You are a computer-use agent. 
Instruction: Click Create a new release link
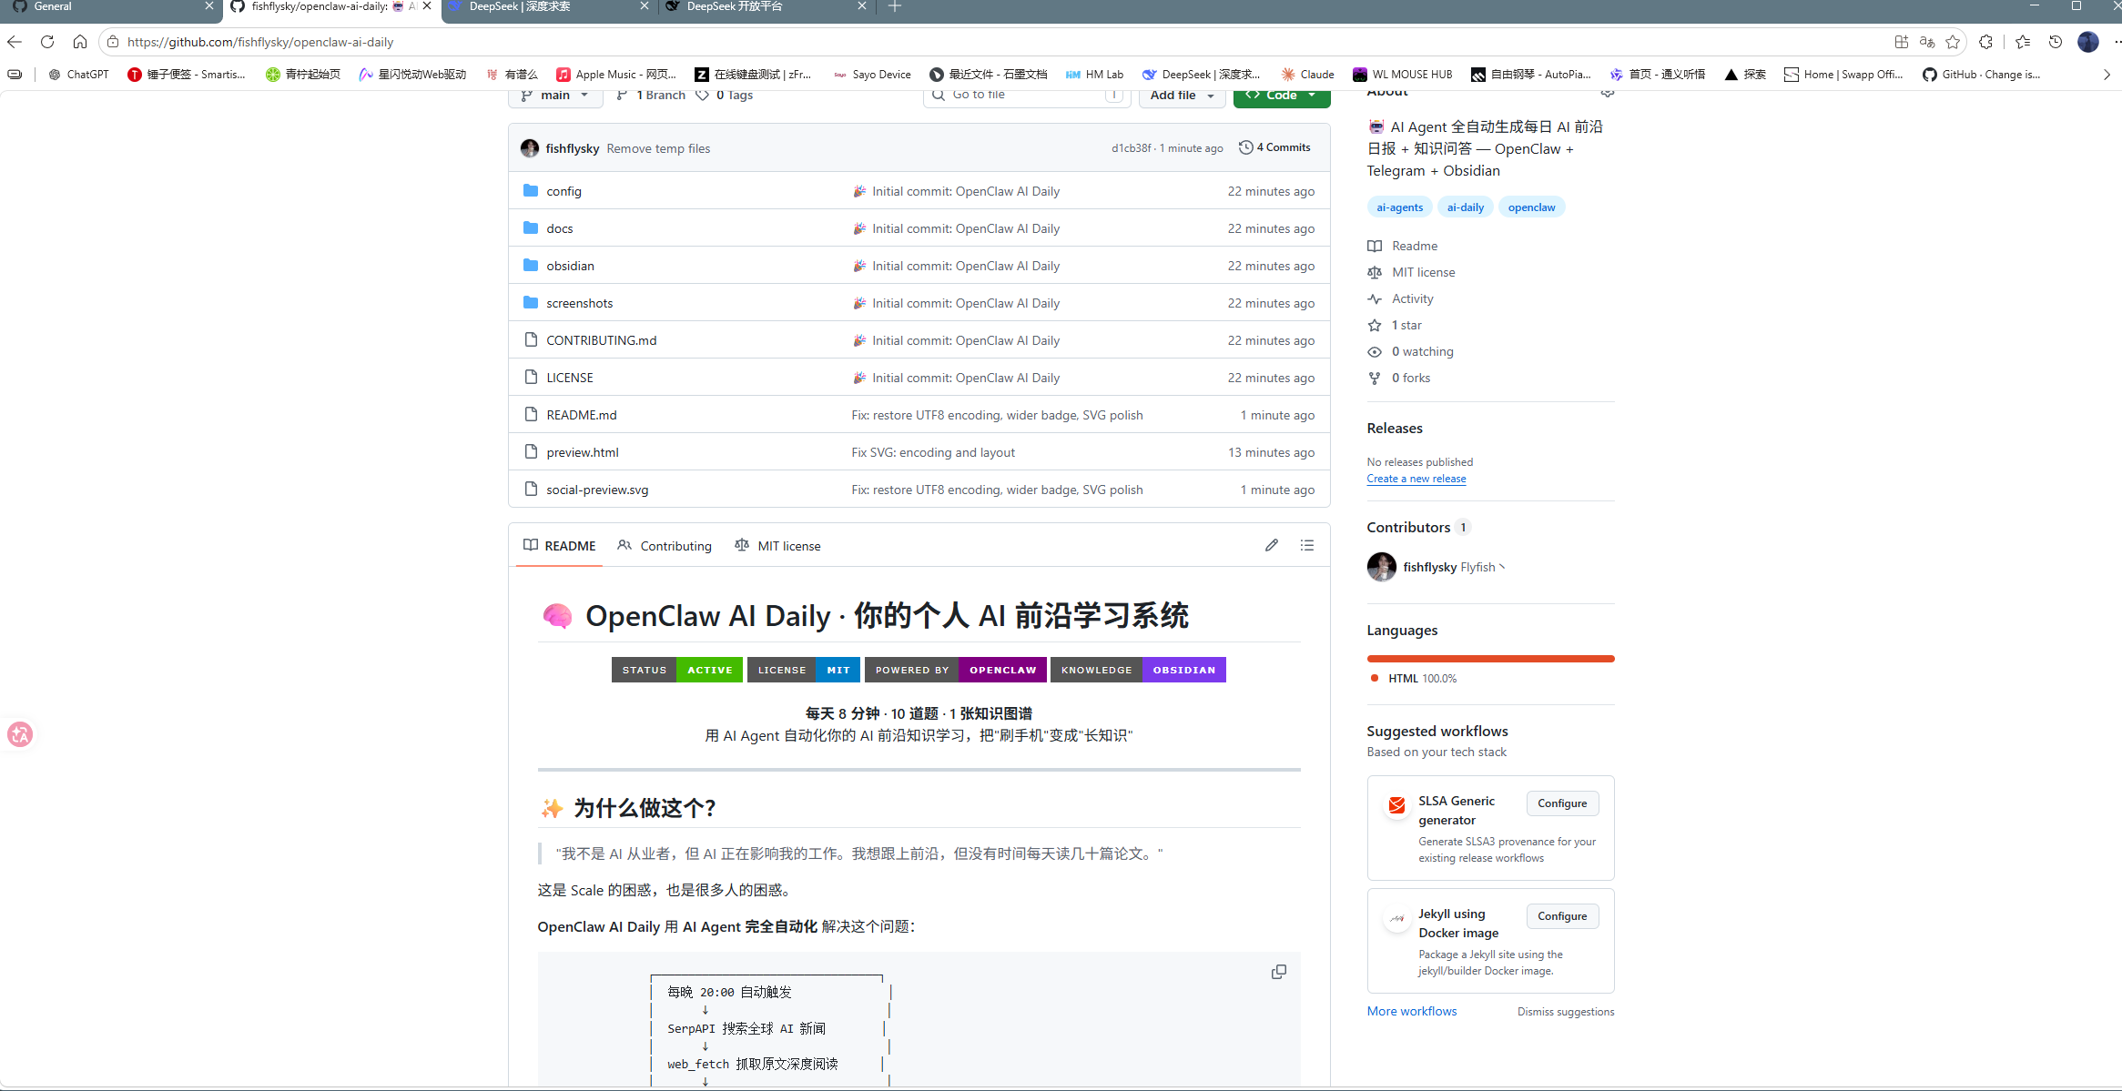coord(1416,479)
